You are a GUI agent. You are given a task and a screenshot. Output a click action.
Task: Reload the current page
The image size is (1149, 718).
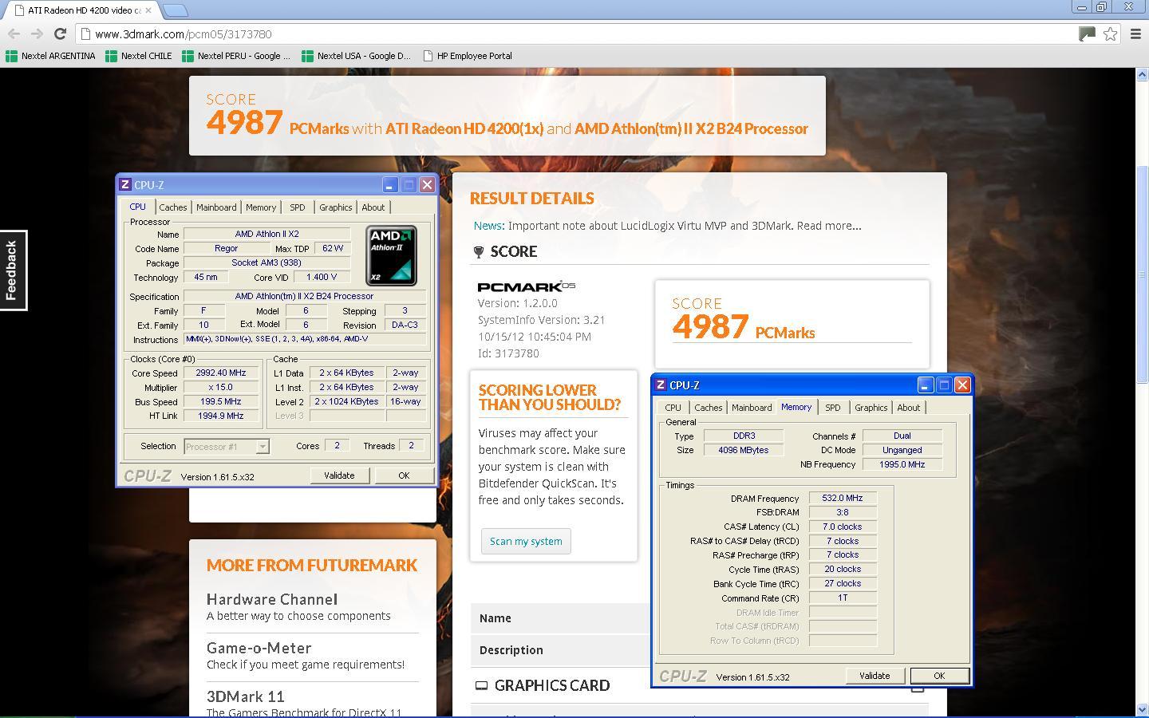coord(60,34)
